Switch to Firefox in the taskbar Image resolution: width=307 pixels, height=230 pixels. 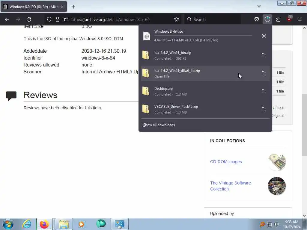click(x=44, y=224)
